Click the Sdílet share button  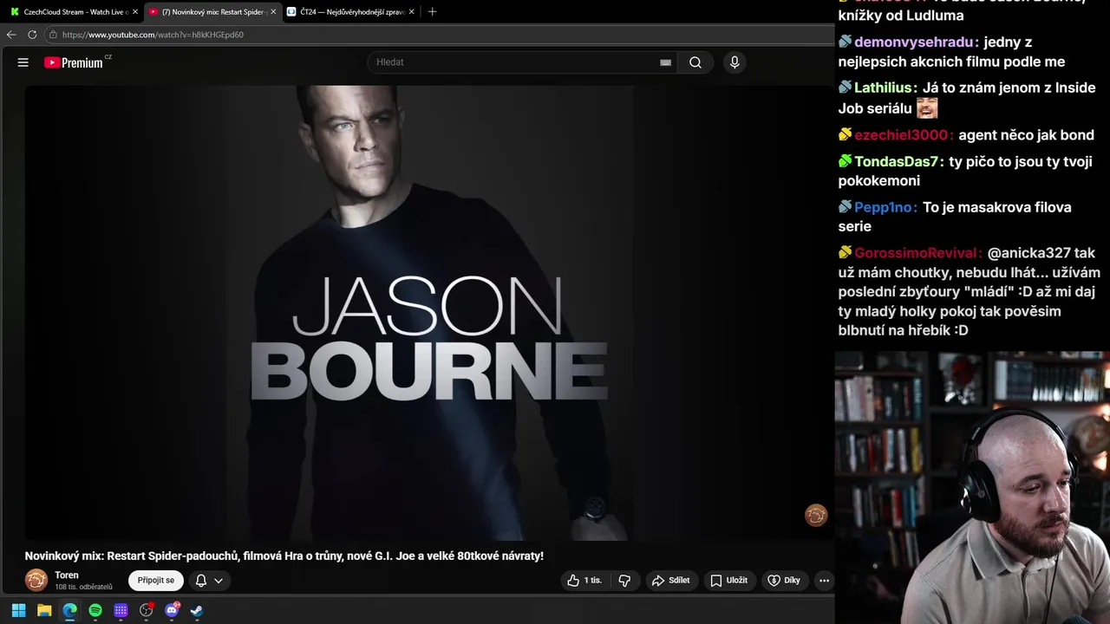click(x=671, y=581)
